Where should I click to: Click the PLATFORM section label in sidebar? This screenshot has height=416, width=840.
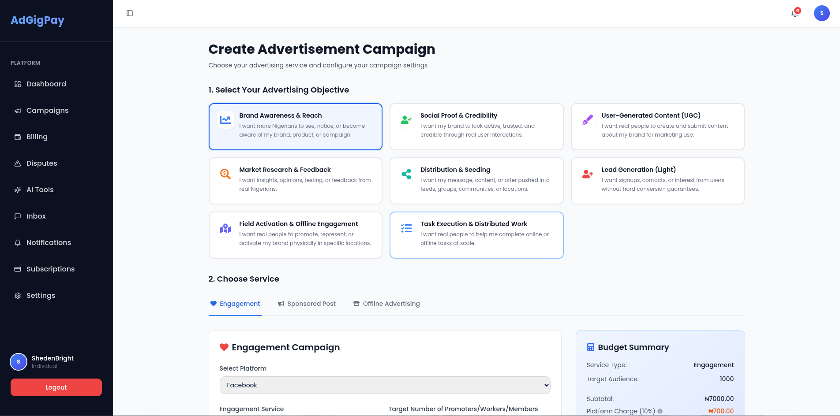25,63
